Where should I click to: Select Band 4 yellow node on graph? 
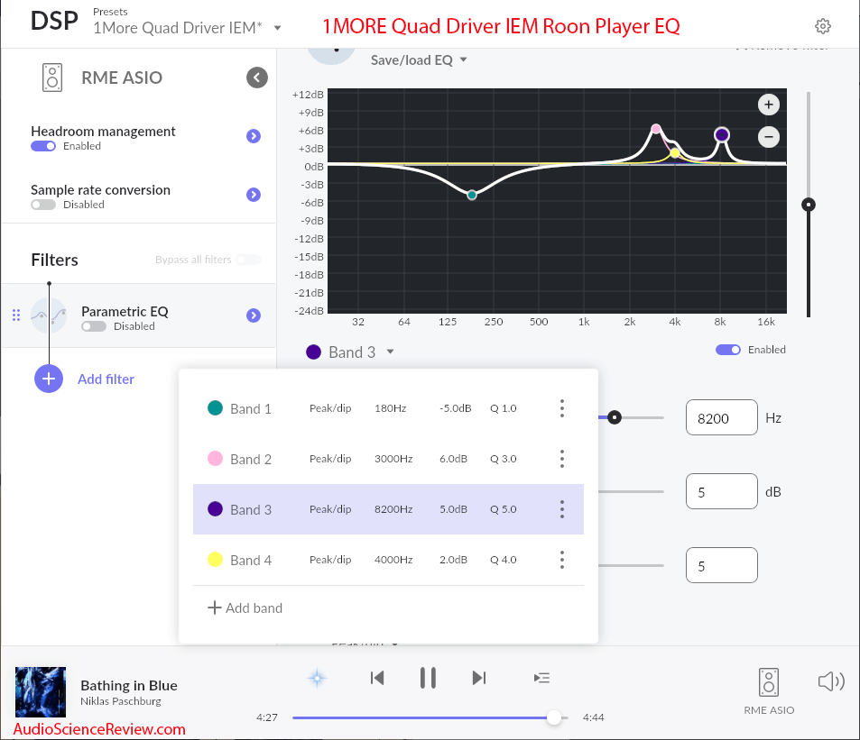[675, 153]
